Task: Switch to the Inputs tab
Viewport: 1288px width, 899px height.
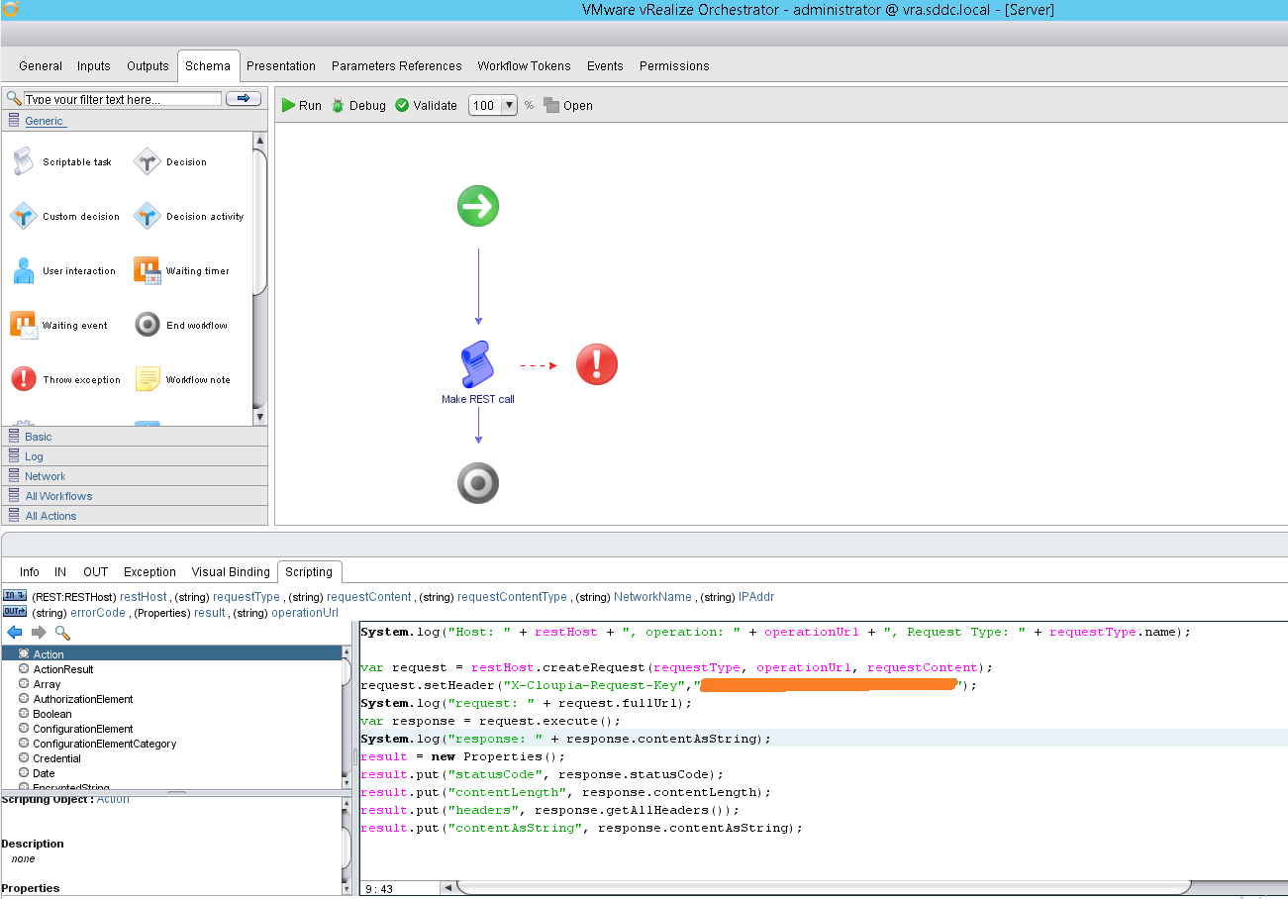Action: point(94,65)
